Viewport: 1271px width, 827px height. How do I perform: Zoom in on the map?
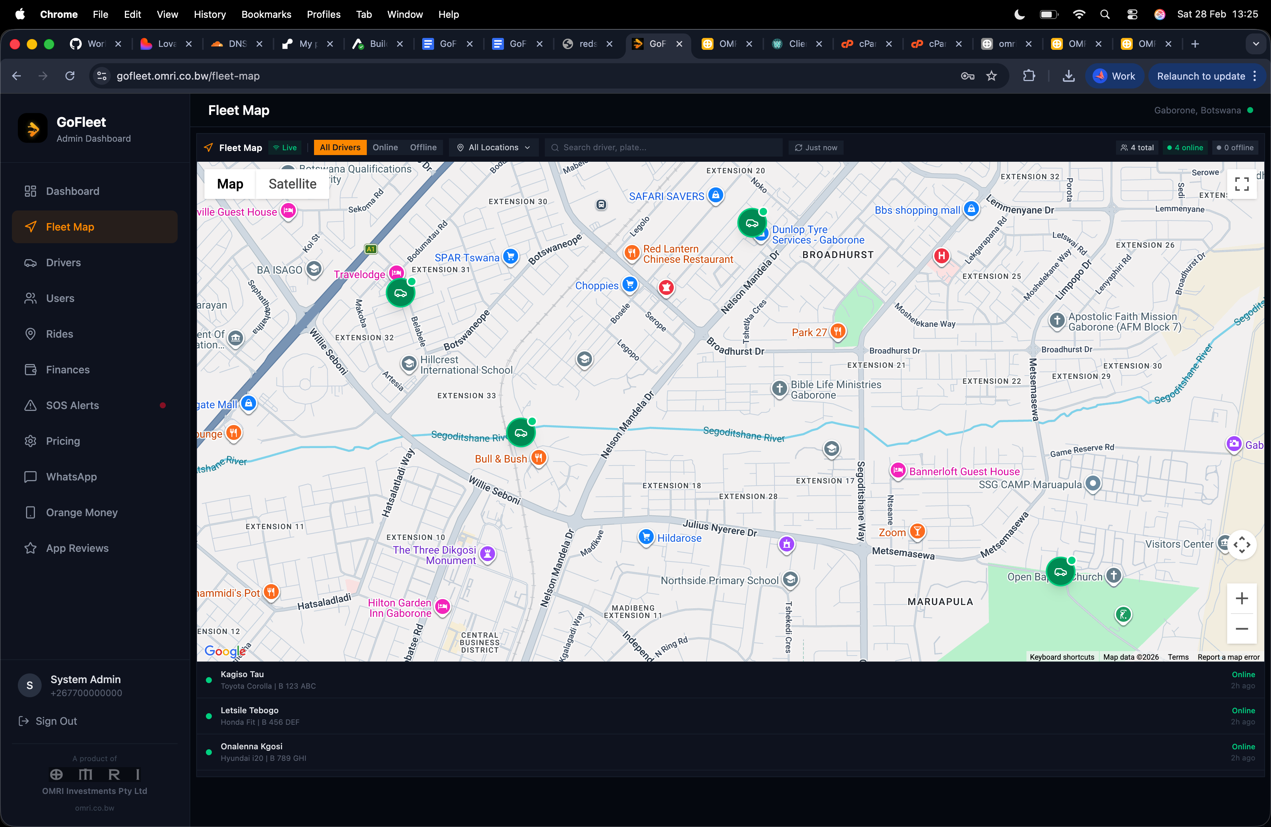click(1242, 598)
